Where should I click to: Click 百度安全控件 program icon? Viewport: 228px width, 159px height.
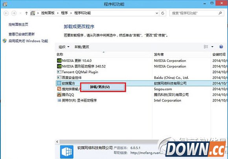[x=59, y=78]
